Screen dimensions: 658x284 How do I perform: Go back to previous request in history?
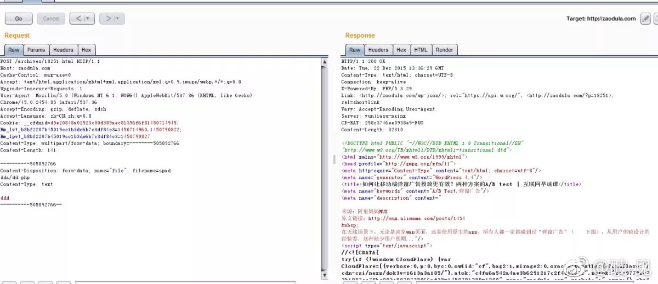(78, 19)
